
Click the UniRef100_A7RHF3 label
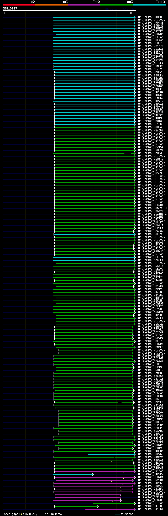[x=151, y=402]
